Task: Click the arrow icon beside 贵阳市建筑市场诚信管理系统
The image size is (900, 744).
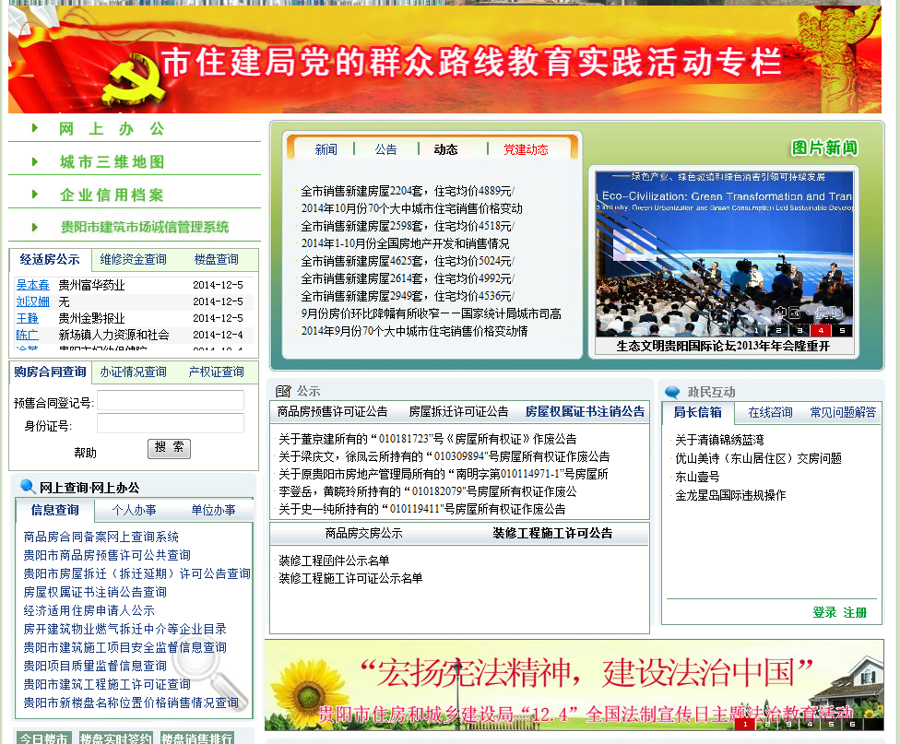Action: point(35,227)
